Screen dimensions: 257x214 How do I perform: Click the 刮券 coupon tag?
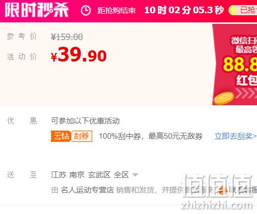coord(82,136)
